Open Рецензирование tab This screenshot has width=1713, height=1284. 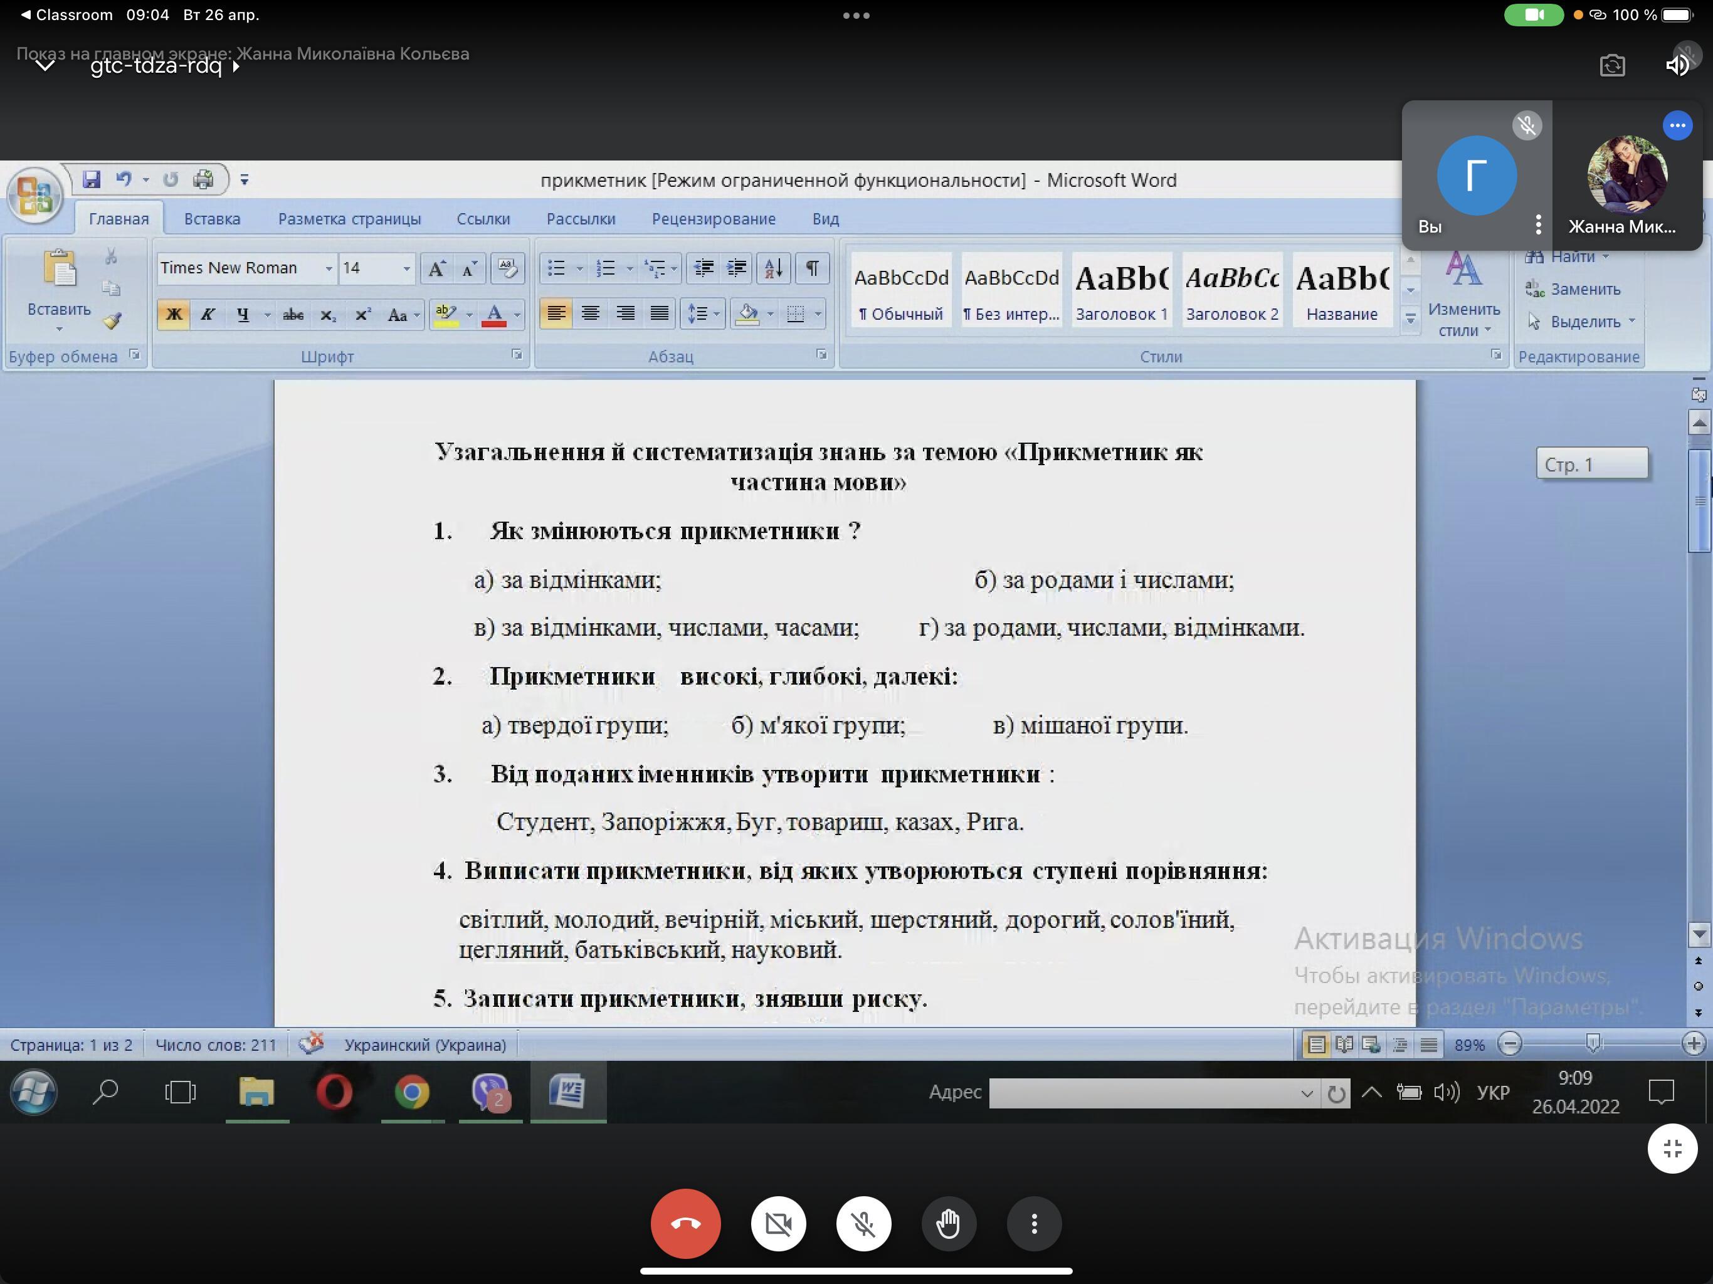pyautogui.click(x=714, y=219)
